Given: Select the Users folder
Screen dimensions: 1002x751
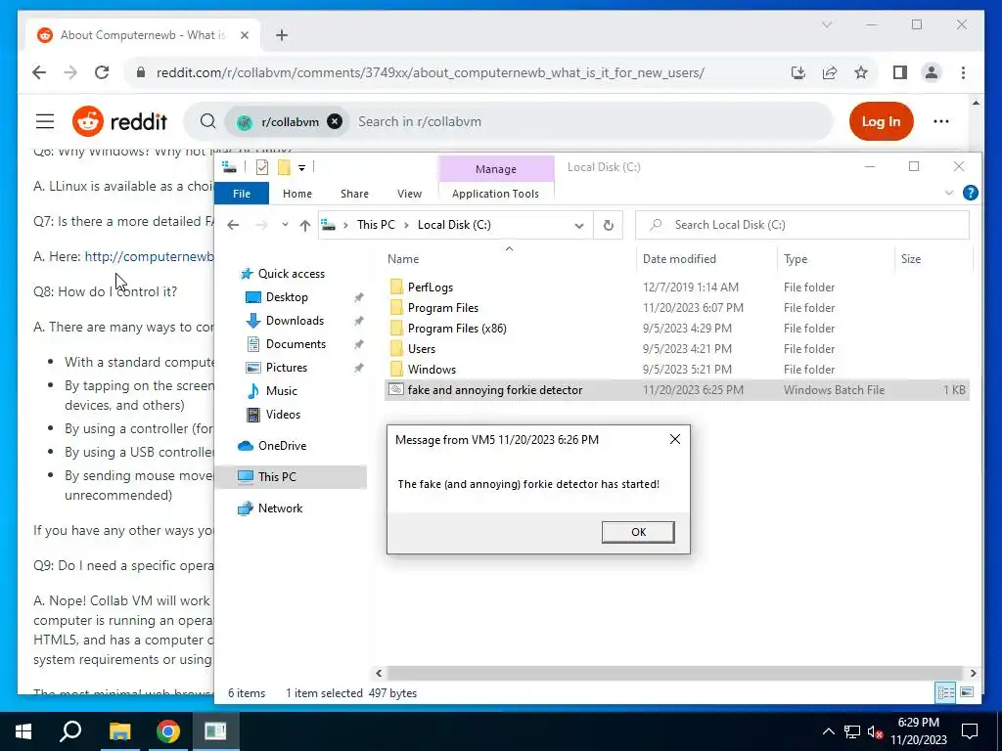Looking at the screenshot, I should coord(421,349).
